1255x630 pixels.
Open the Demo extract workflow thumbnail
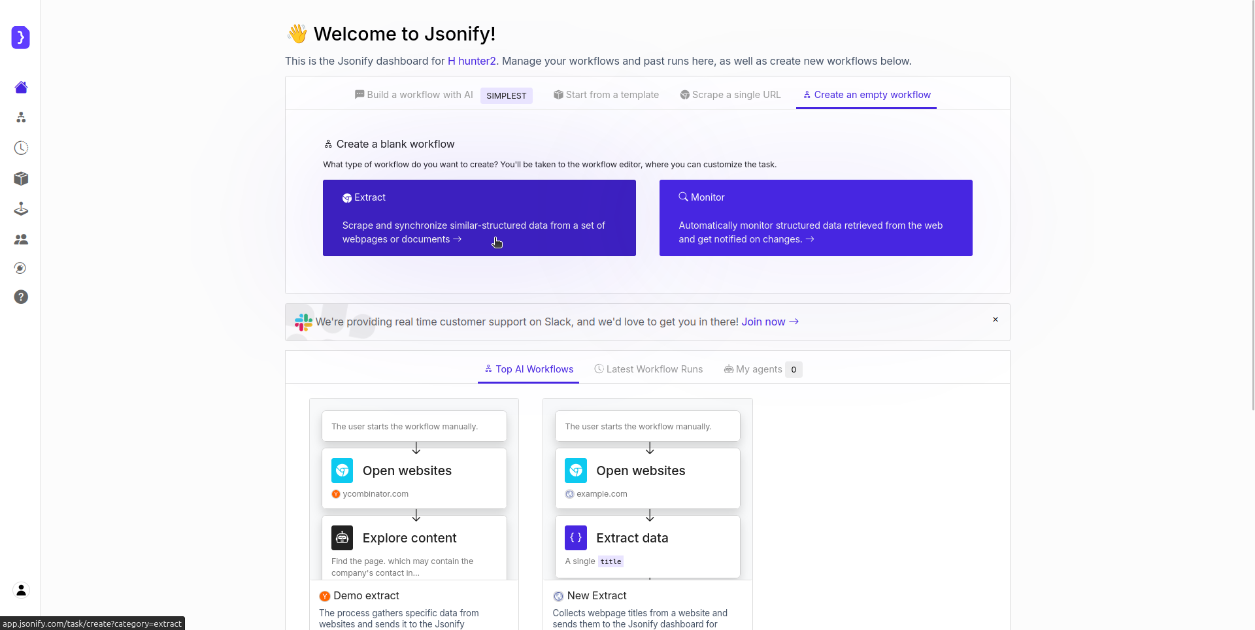(414, 510)
